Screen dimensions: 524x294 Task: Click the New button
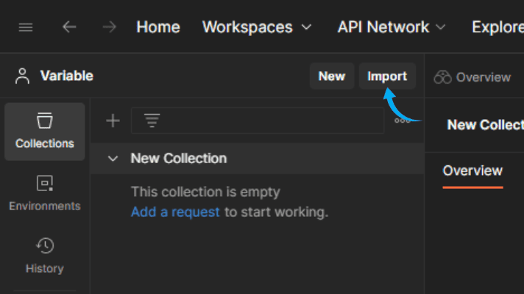(x=331, y=76)
